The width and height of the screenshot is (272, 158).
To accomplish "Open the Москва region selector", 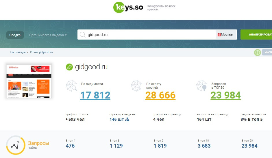I will click(226, 34).
